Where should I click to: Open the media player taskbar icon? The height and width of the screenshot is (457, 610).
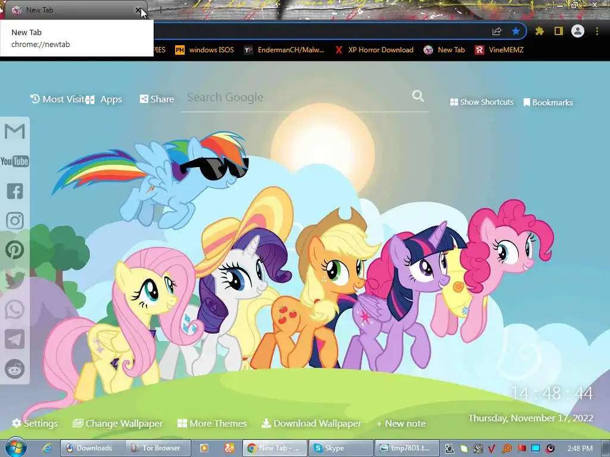tap(204, 448)
